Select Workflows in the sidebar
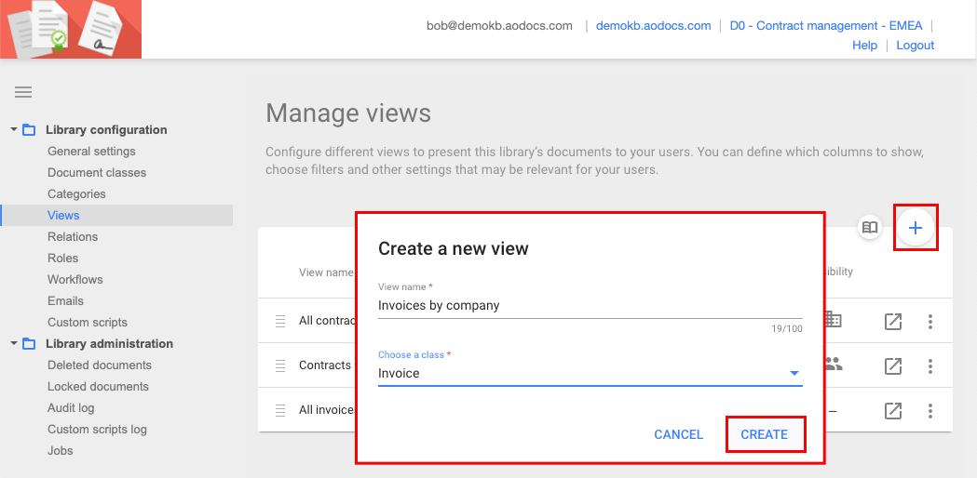Image resolution: width=977 pixels, height=478 pixels. [x=75, y=279]
